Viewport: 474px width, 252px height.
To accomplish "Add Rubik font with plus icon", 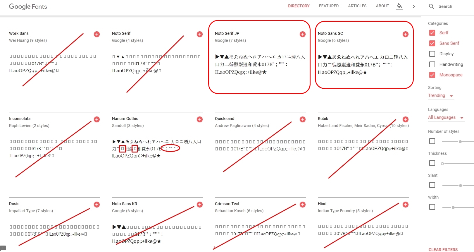I will pos(406,119).
